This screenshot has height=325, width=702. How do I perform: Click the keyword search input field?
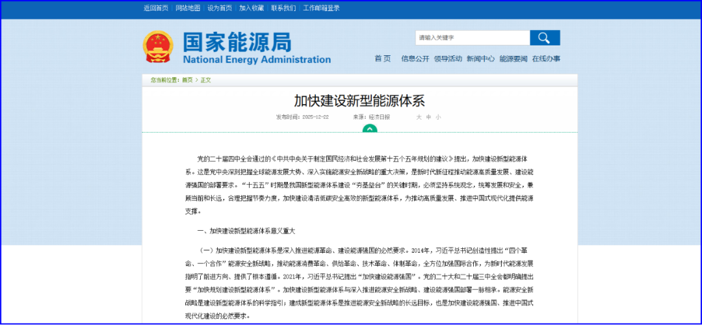[x=472, y=38]
